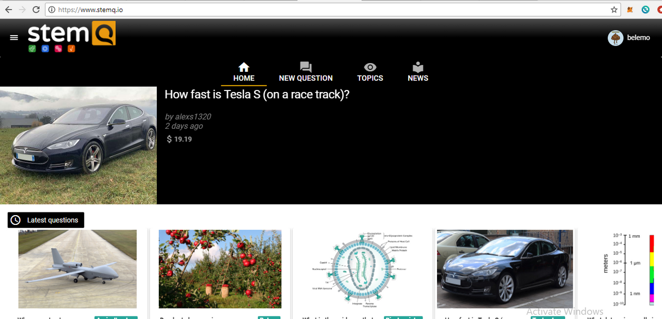Open the virus diagram question thumbnail
Viewport: 662px width, 319px height.
[362, 269]
